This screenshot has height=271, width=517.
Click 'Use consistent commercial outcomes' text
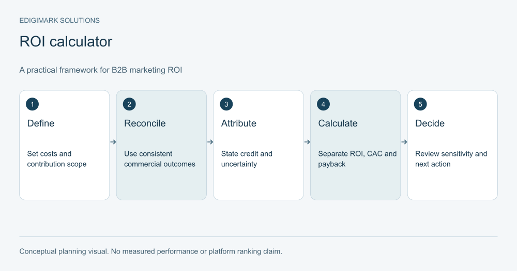tap(160, 158)
